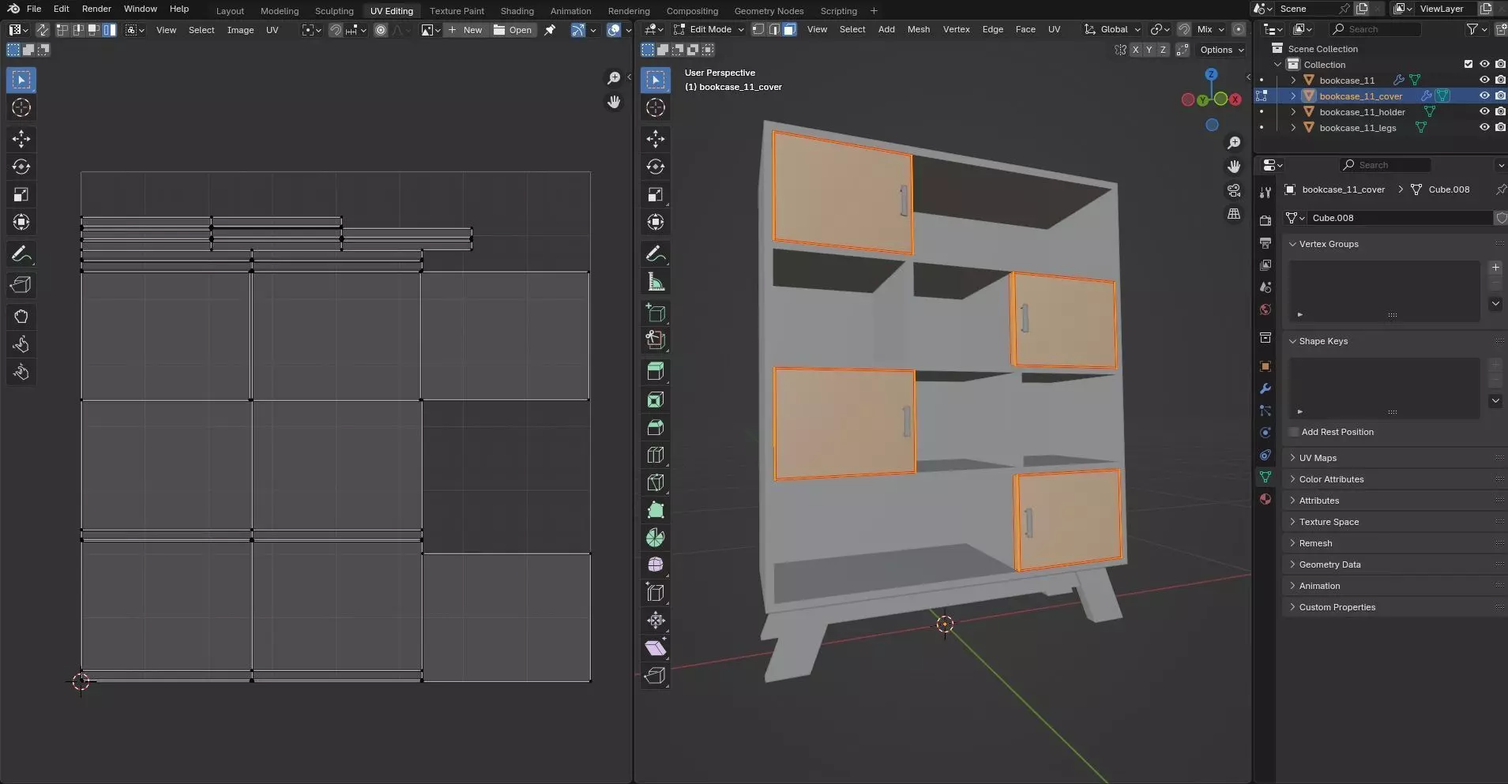The image size is (1508, 784).
Task: Open the Face menu in 3D viewport
Action: click(x=1025, y=29)
